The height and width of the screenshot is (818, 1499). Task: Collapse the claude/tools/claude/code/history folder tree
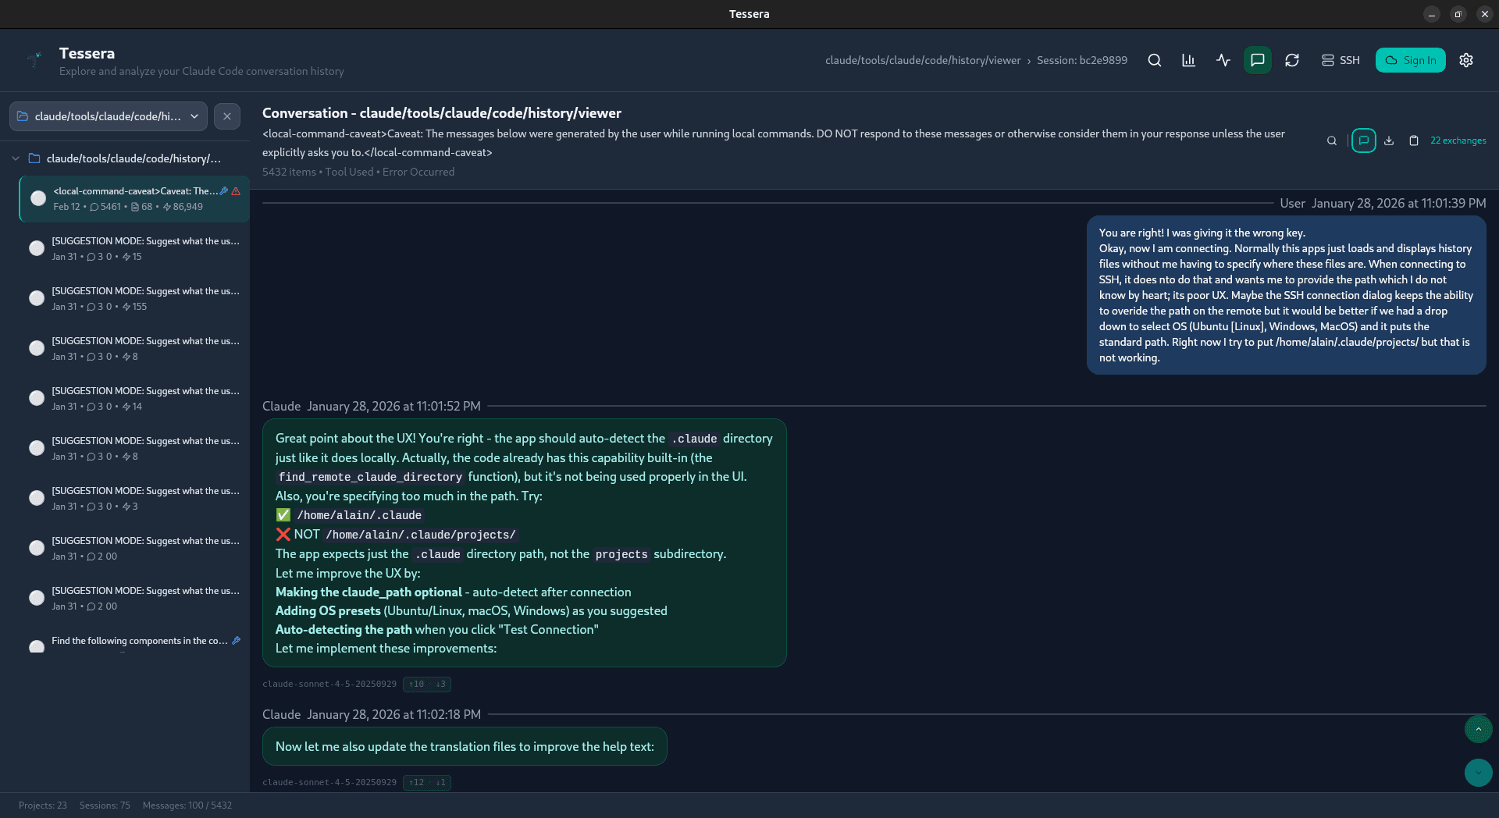[16, 158]
